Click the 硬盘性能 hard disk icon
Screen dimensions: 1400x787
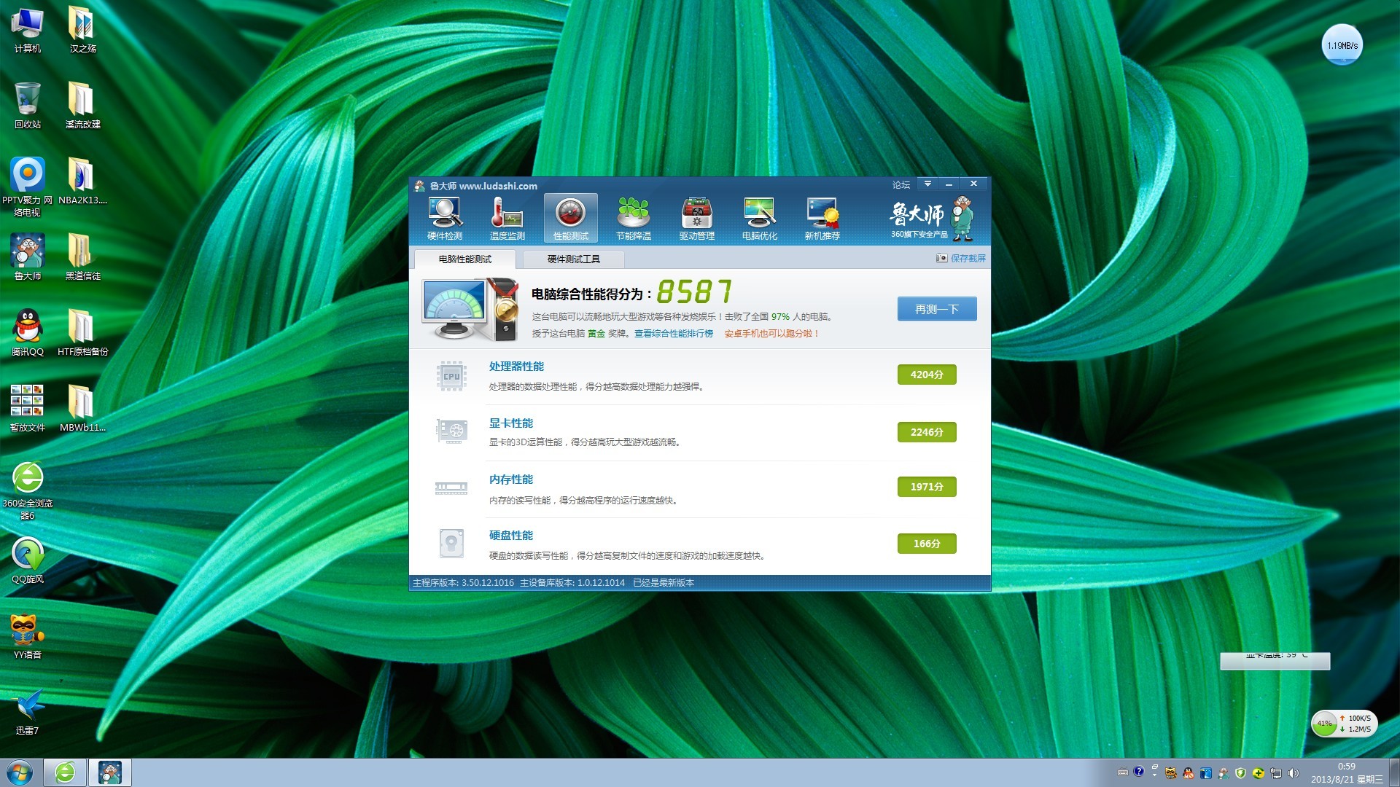click(x=451, y=544)
